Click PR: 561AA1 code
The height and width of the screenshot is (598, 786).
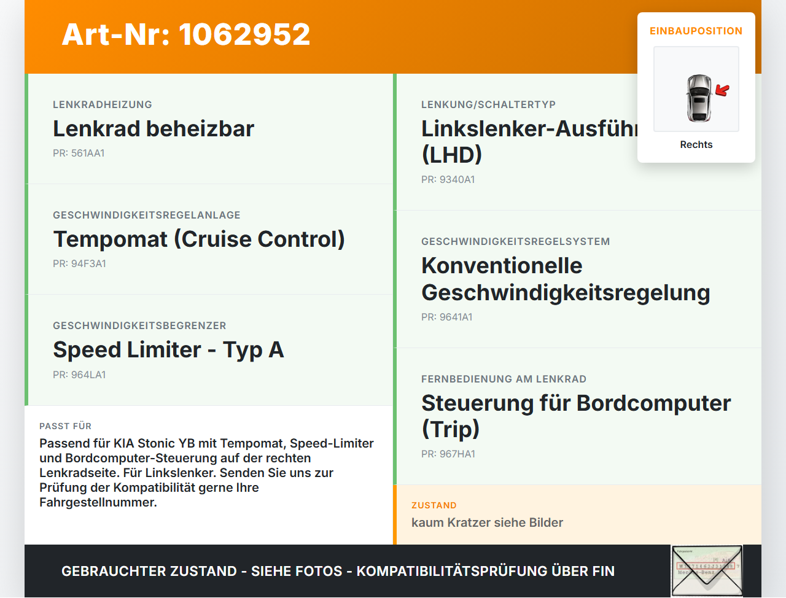[79, 153]
